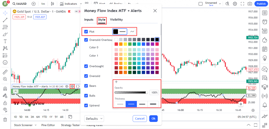The height and width of the screenshot is (129, 269).
Task: Click the Ok button
Action: pos(153,119)
